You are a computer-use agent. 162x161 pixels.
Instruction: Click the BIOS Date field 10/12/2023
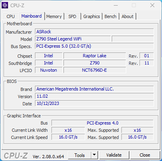94,103
